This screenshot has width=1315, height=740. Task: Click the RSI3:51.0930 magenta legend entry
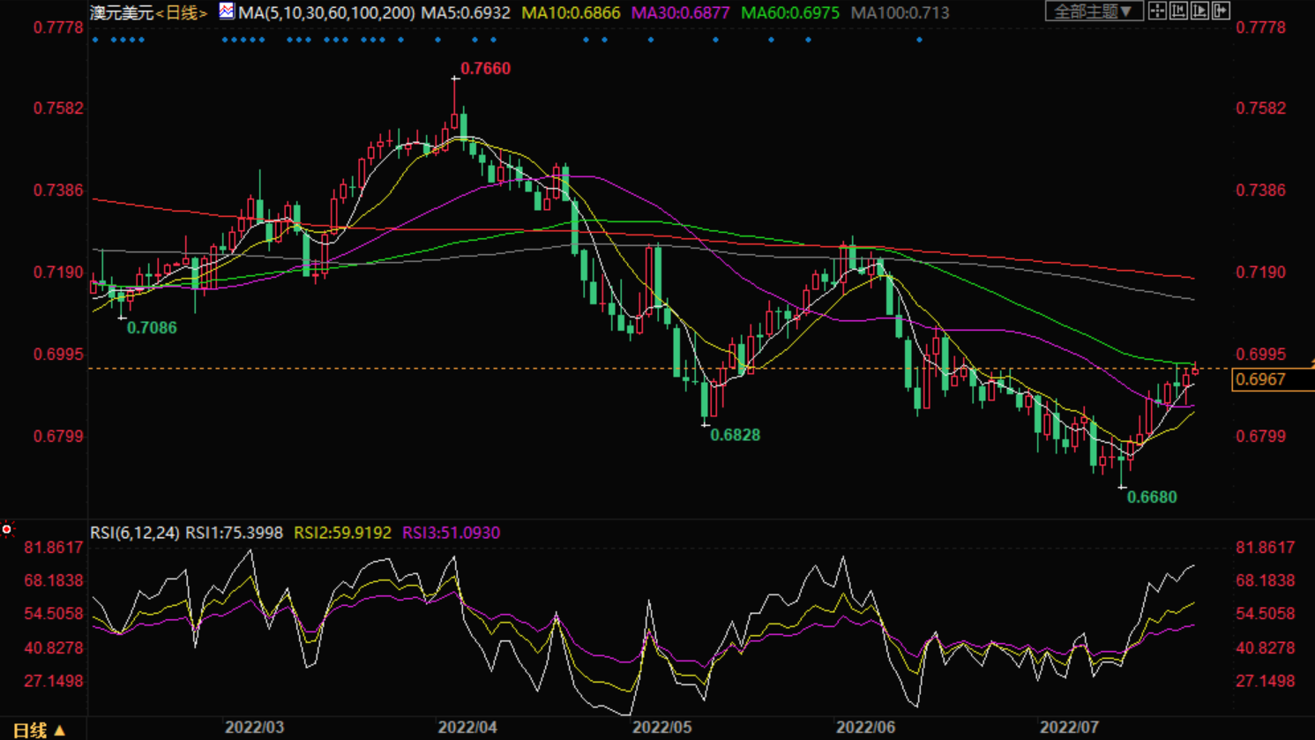point(451,533)
